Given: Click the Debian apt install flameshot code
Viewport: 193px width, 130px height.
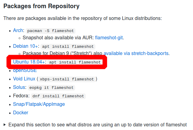Looking at the screenshot, I should click(68, 47).
